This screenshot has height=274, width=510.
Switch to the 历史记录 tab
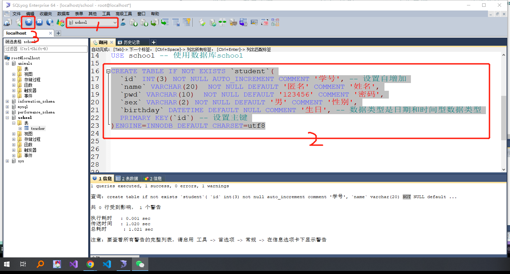132,42
